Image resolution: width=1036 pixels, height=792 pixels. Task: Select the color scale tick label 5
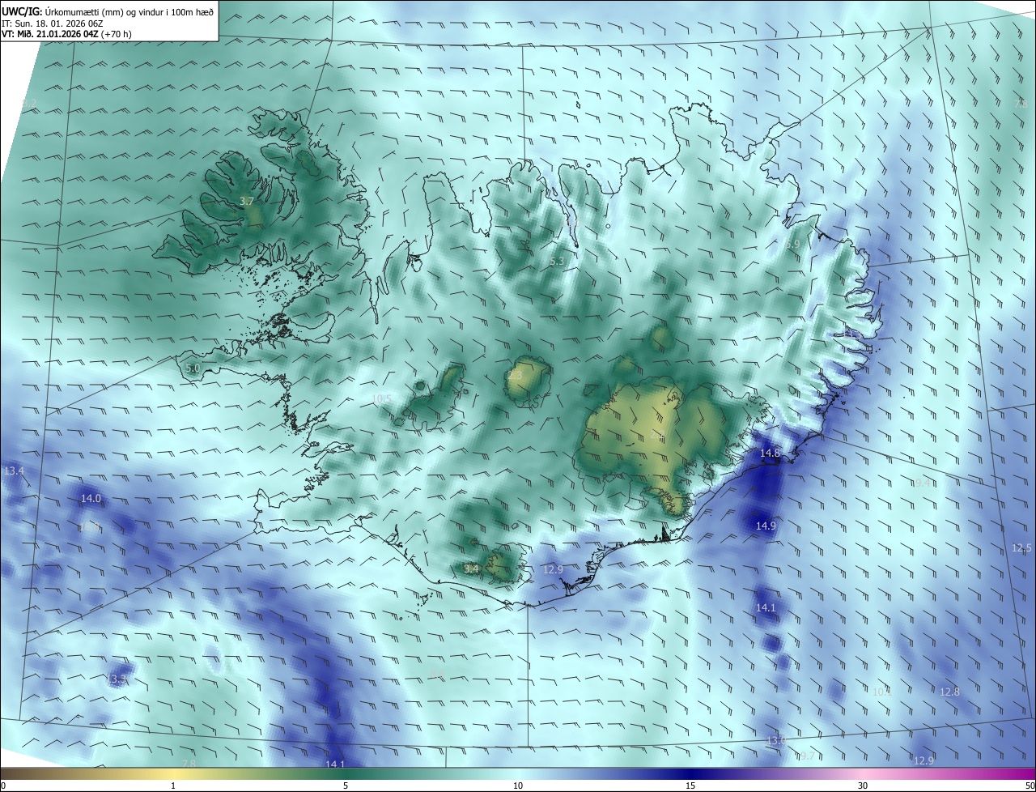tap(346, 786)
